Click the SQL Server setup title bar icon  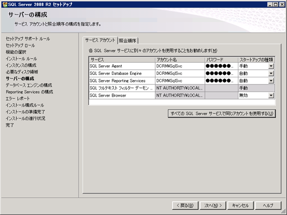click(x=5, y=5)
